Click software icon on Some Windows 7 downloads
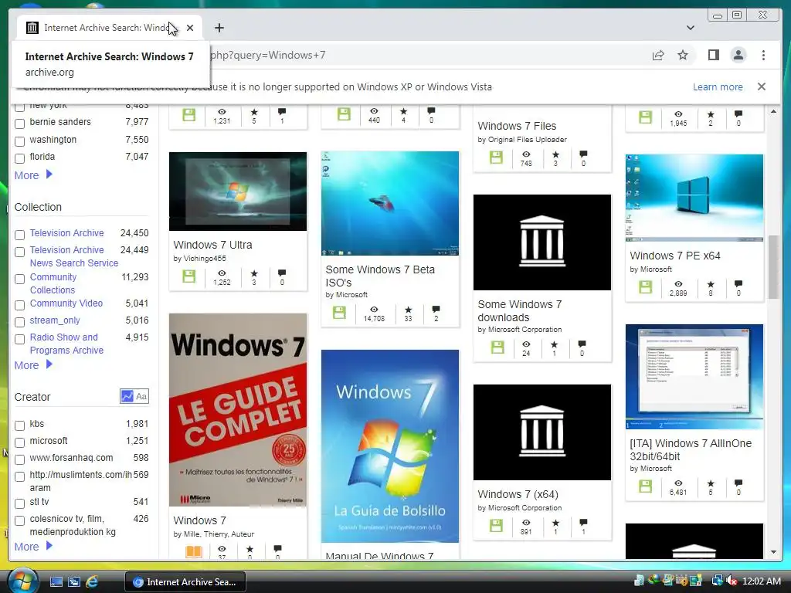This screenshot has height=593, width=791. (497, 347)
